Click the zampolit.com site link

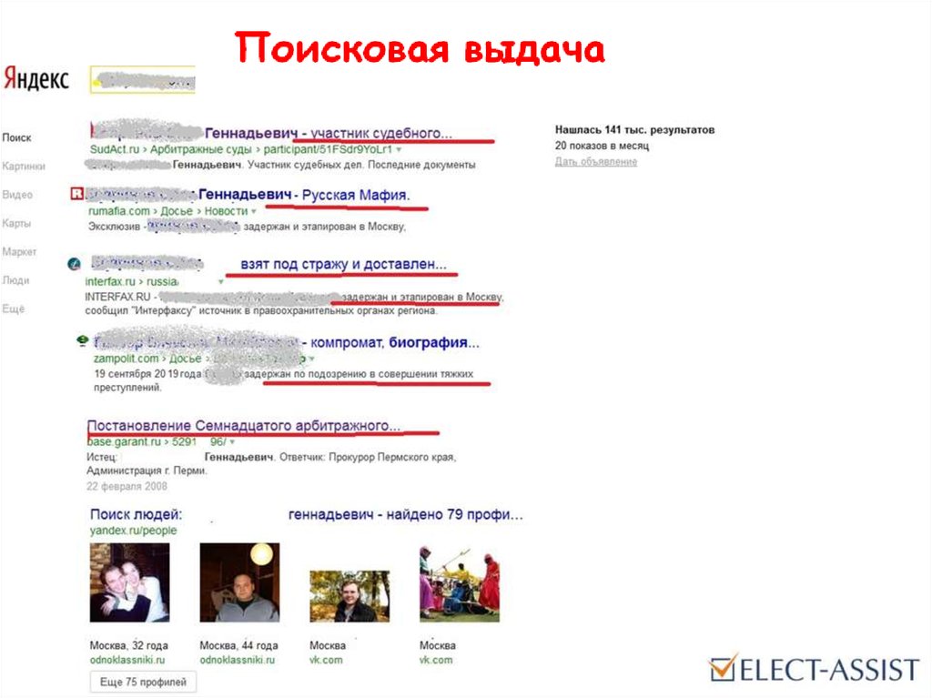coord(126,359)
